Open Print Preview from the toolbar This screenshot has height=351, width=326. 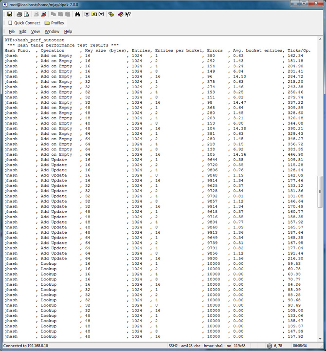[x=27, y=14]
